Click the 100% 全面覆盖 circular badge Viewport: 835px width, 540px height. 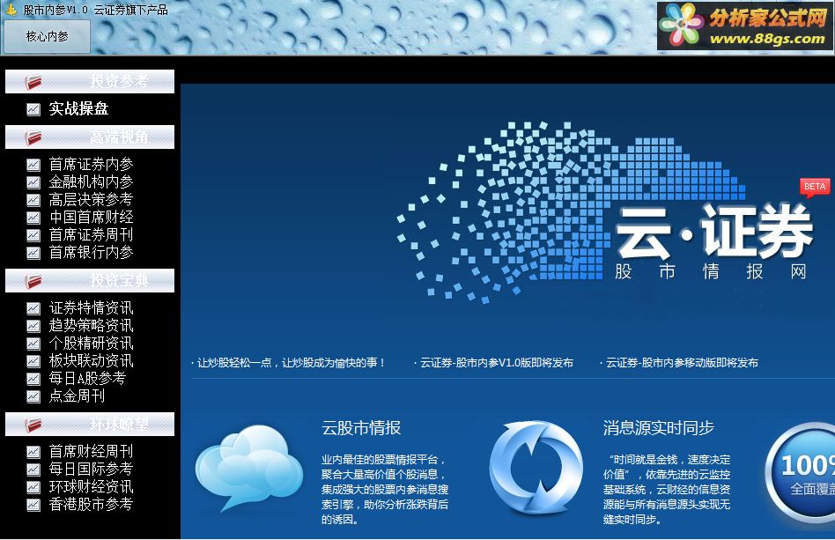tap(801, 474)
